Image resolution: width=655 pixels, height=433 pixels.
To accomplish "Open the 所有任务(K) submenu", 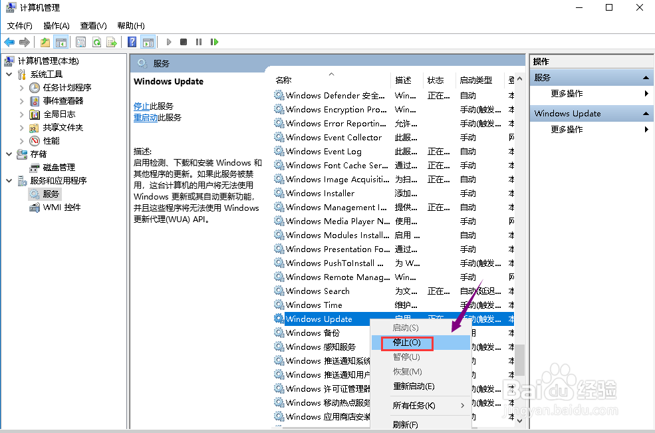I will tap(421, 406).
